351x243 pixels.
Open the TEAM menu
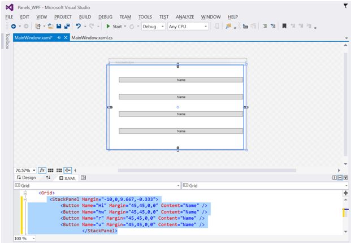(125, 17)
